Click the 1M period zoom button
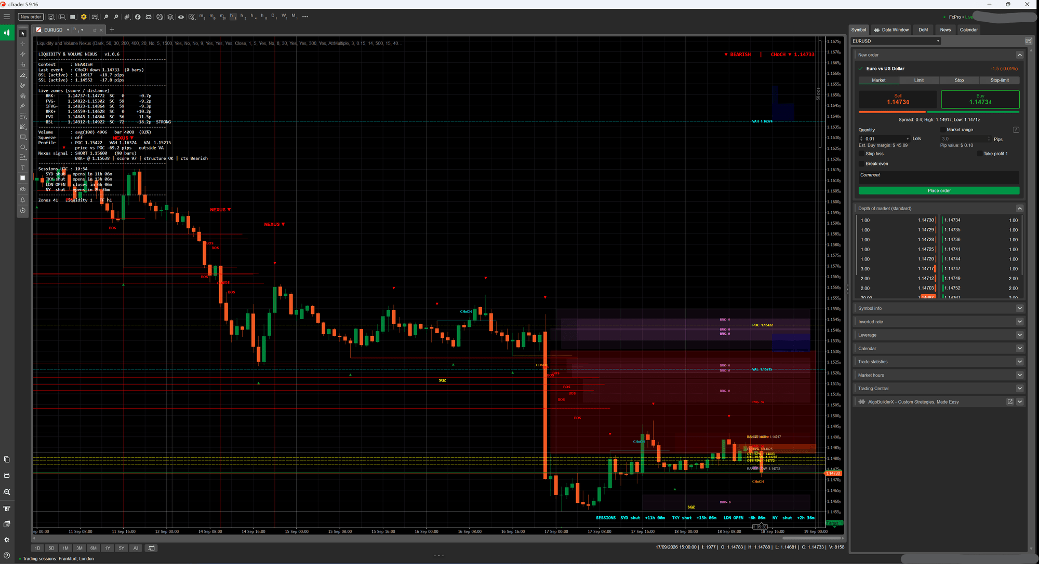Image resolution: width=1039 pixels, height=564 pixels. [x=65, y=548]
